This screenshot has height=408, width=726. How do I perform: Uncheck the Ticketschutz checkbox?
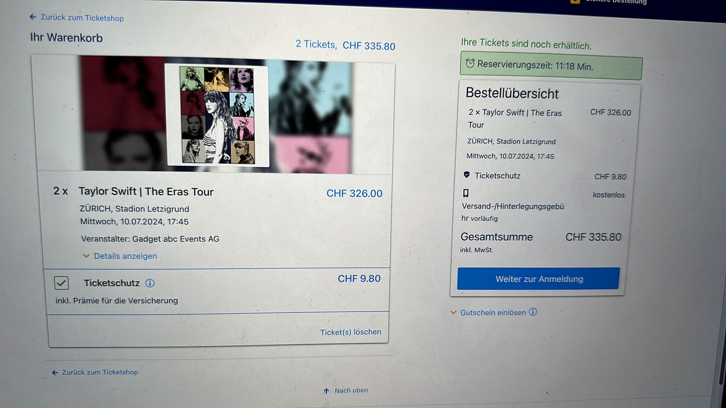(x=62, y=283)
